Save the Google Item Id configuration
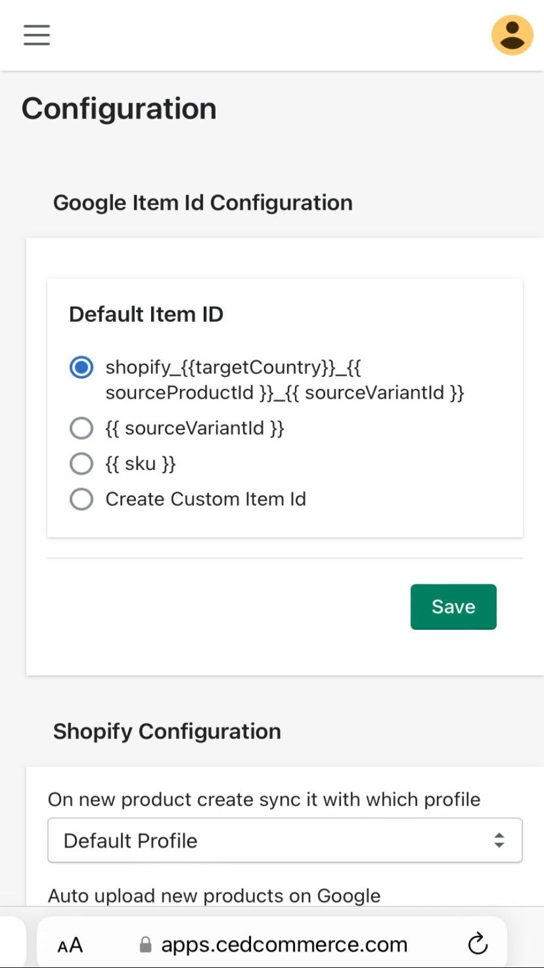The image size is (544, 968). (453, 607)
